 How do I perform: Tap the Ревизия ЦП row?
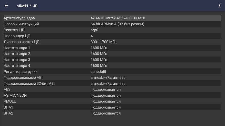pyautogui.click(x=112, y=30)
